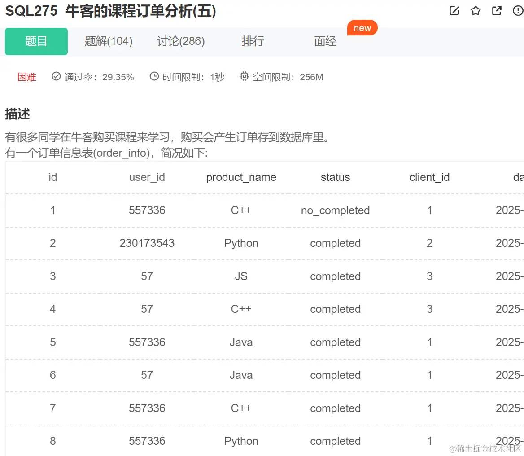This screenshot has height=456, width=524.
Task: Click Python cell in row 8
Action: [x=241, y=441]
